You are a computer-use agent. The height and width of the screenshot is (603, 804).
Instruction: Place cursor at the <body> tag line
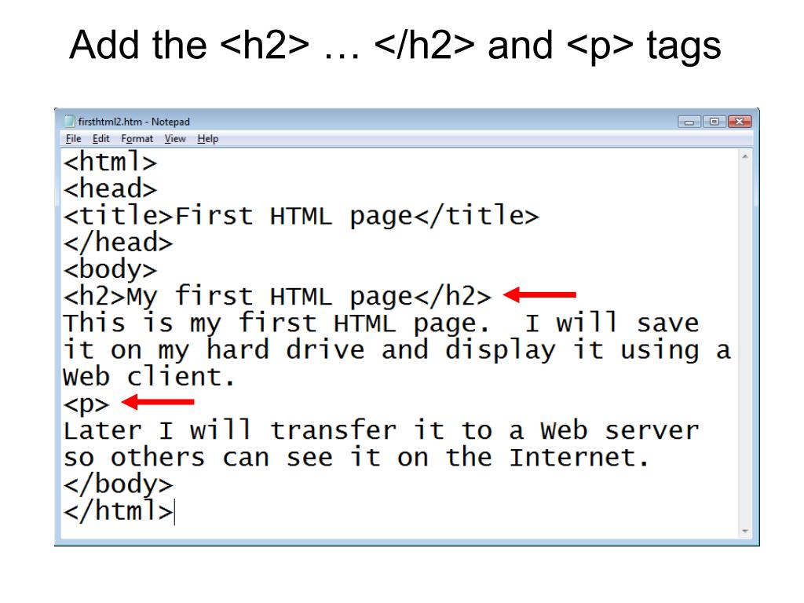[x=110, y=270]
